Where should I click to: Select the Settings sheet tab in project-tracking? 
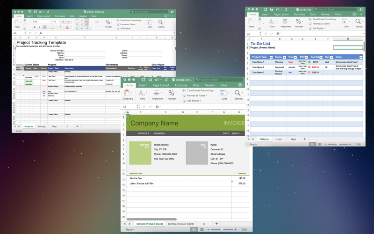point(42,126)
